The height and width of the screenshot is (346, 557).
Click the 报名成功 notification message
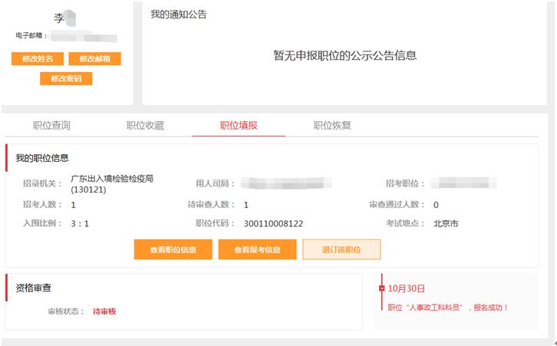(x=448, y=308)
